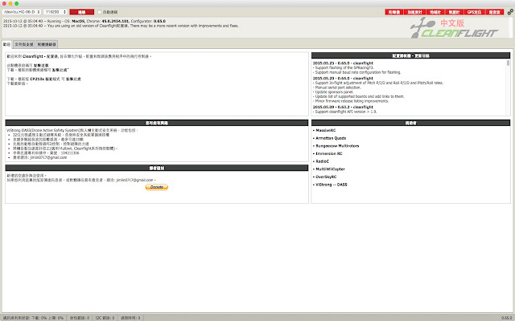This screenshot has width=515, height=321.
Task: Open the 115200 baud rate dropdown
Action: pos(56,12)
